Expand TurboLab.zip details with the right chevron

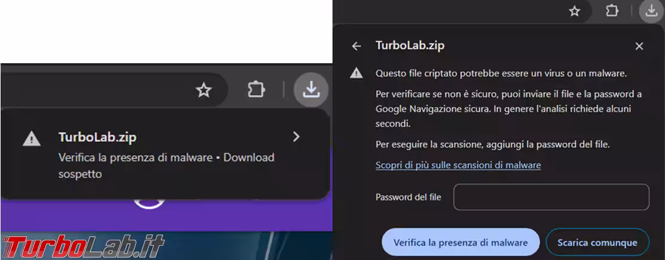pos(296,137)
